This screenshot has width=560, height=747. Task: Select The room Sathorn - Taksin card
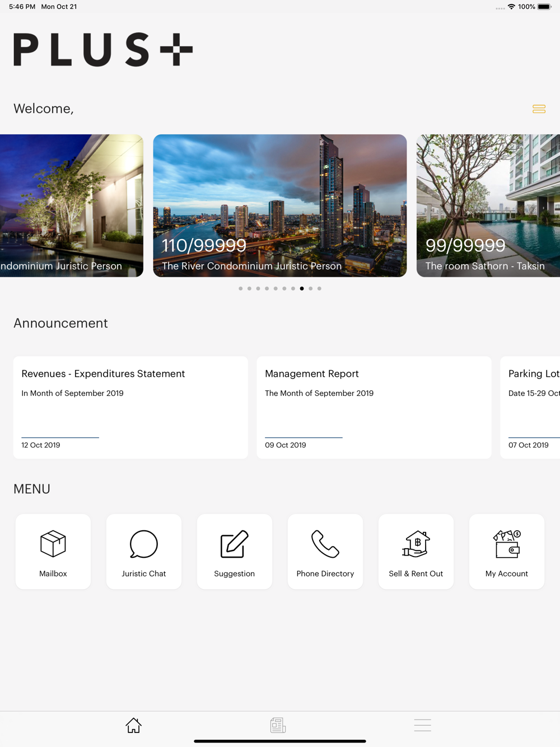[488, 206]
